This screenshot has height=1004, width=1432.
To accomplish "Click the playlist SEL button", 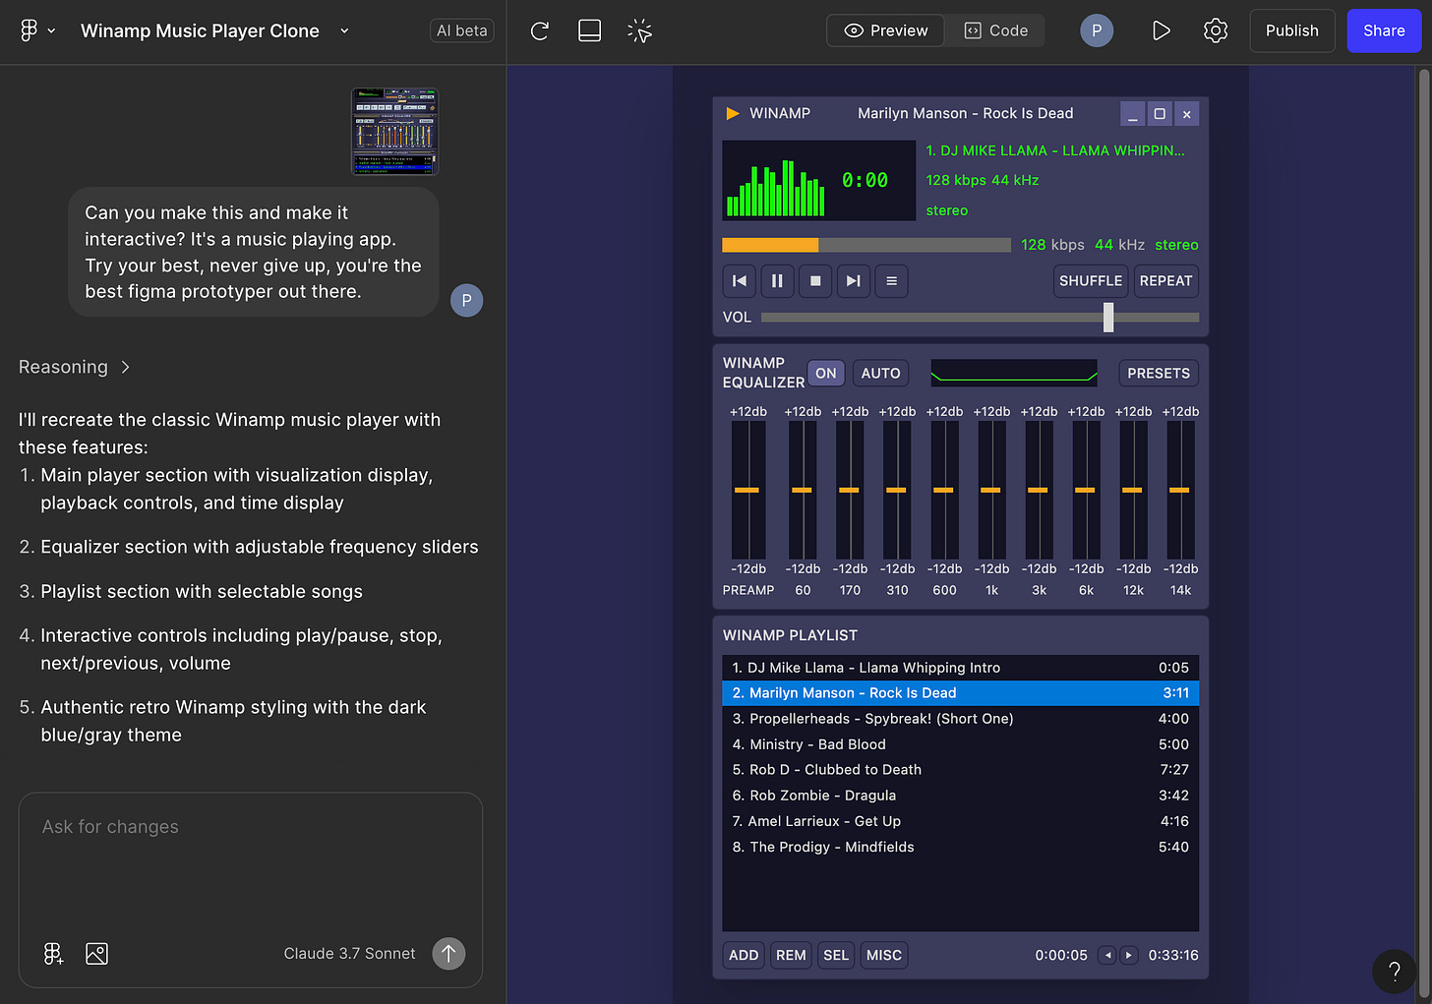I will click(x=836, y=955).
